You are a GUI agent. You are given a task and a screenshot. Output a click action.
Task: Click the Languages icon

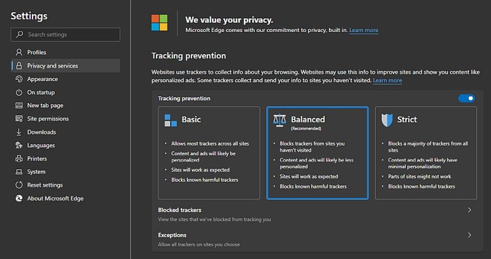19,145
